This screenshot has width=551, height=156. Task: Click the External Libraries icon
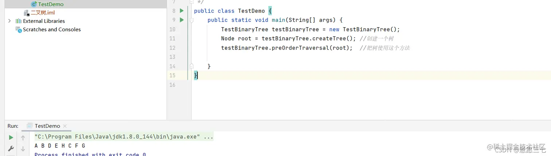(x=19, y=21)
